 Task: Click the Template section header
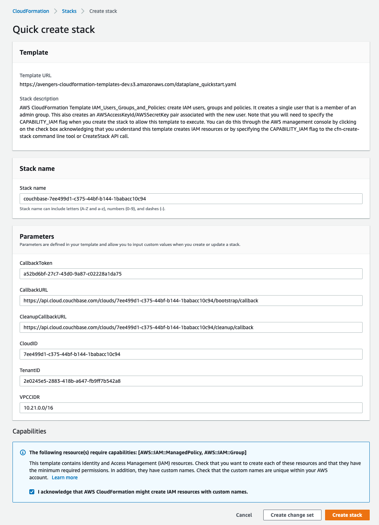[34, 52]
